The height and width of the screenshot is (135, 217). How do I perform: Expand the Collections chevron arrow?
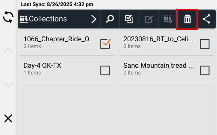point(94,19)
